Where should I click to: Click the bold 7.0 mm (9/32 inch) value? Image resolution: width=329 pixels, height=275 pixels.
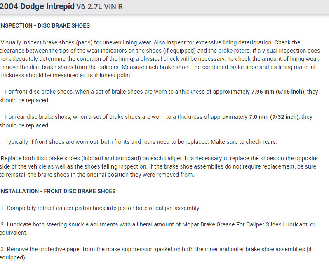(274, 117)
